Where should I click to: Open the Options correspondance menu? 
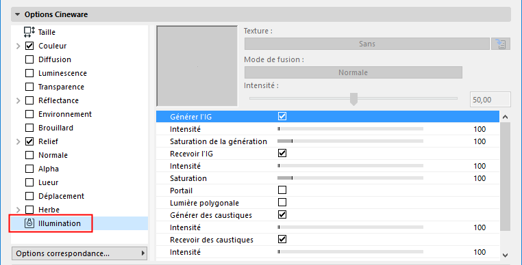(79, 253)
